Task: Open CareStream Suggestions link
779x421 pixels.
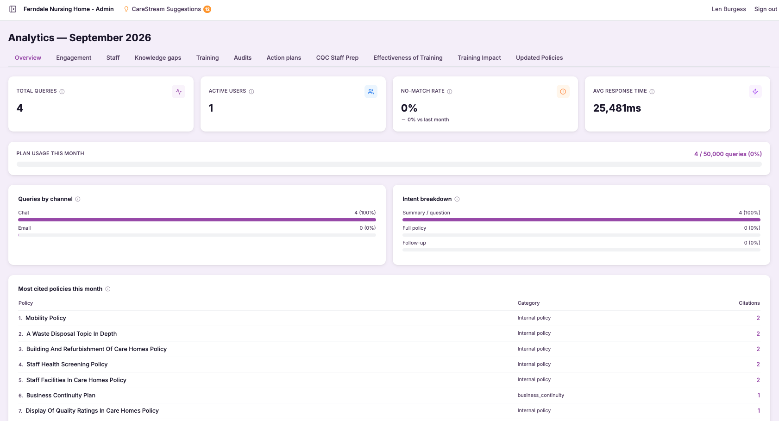Action: (x=166, y=9)
